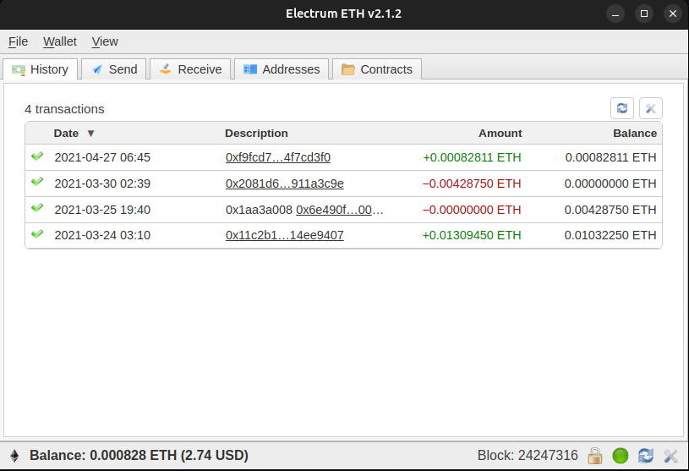Click the clear filter X icon button

[x=650, y=108]
